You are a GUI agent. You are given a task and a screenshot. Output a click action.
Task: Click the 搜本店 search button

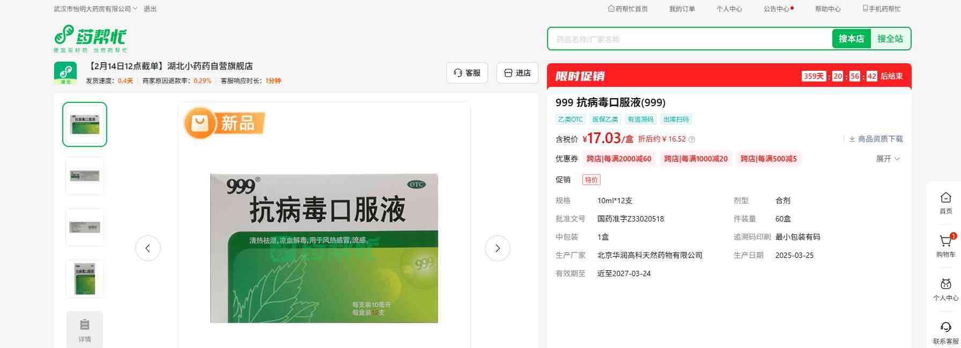851,39
